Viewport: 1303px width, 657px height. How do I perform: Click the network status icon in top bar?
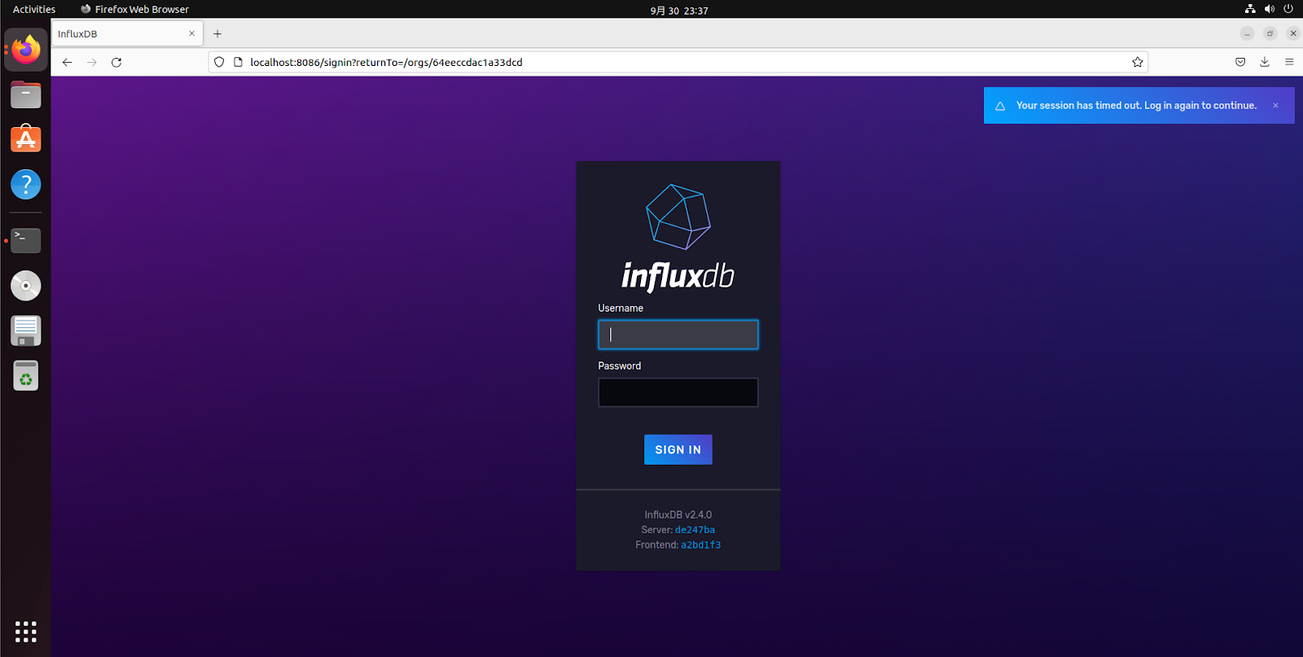point(1250,9)
